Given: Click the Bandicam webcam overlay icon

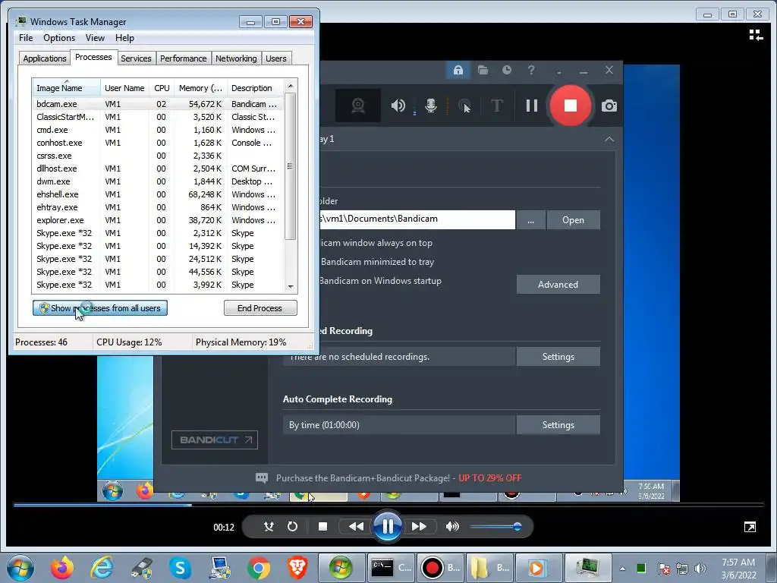Looking at the screenshot, I should click(358, 106).
